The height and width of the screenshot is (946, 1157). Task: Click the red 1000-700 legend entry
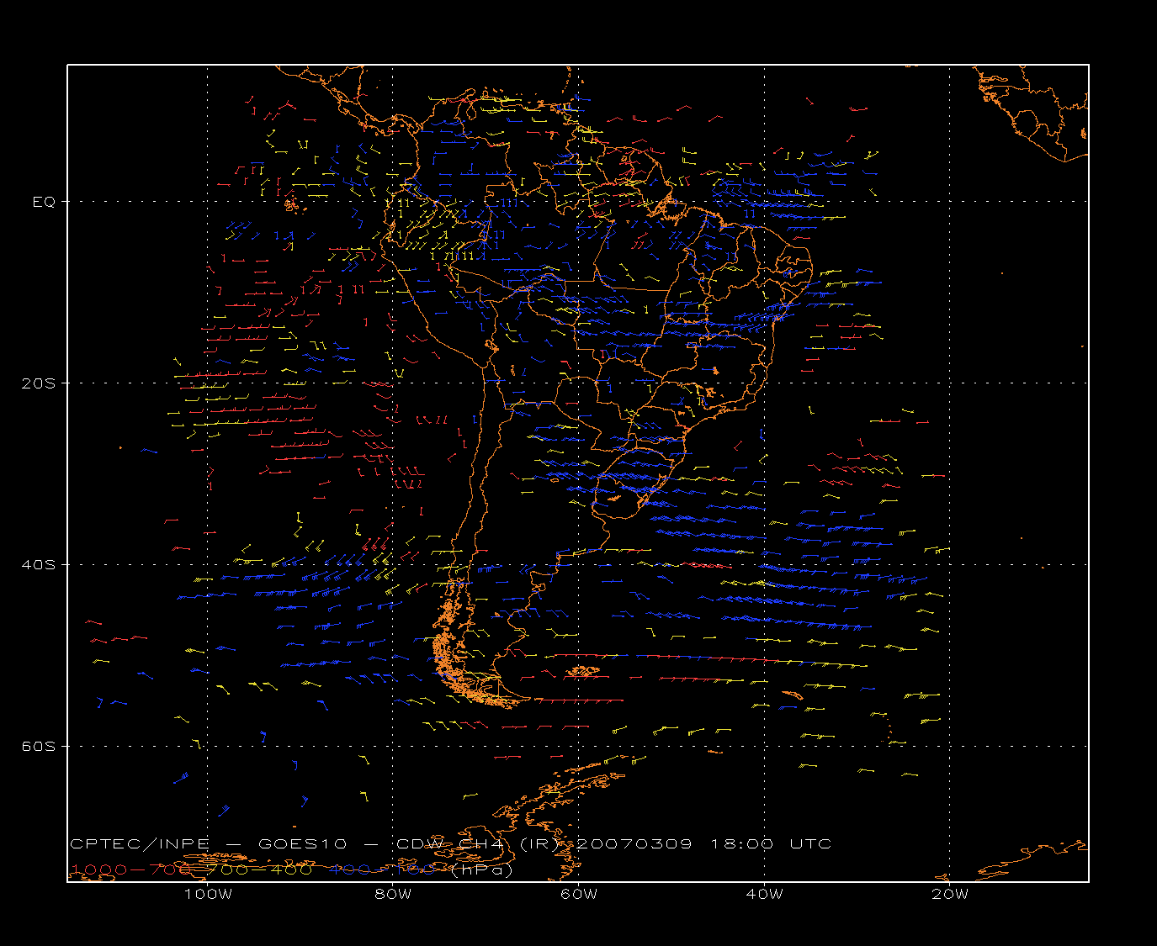coord(131,869)
